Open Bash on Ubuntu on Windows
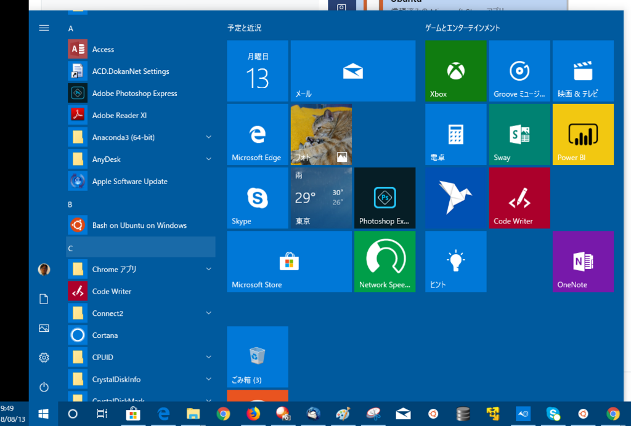Screen dimensions: 631x426 141,225
